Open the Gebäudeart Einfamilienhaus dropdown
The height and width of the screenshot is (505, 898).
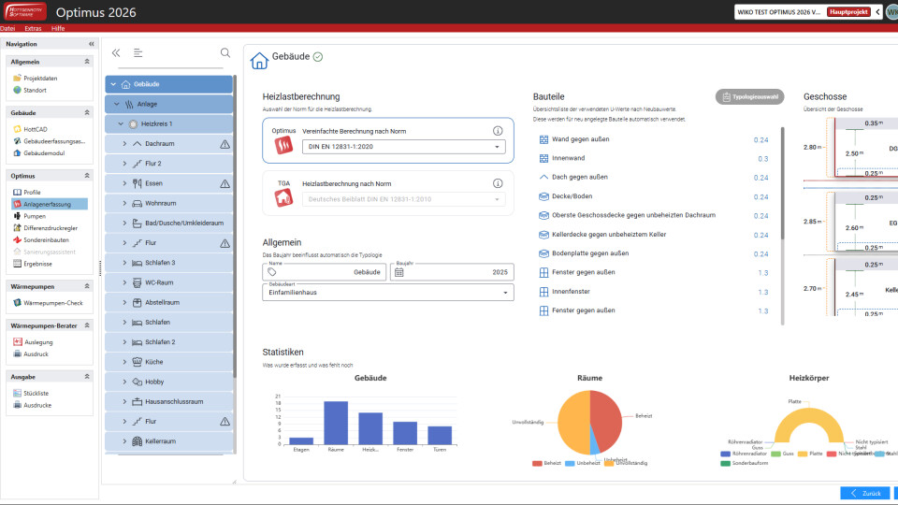[x=388, y=293]
